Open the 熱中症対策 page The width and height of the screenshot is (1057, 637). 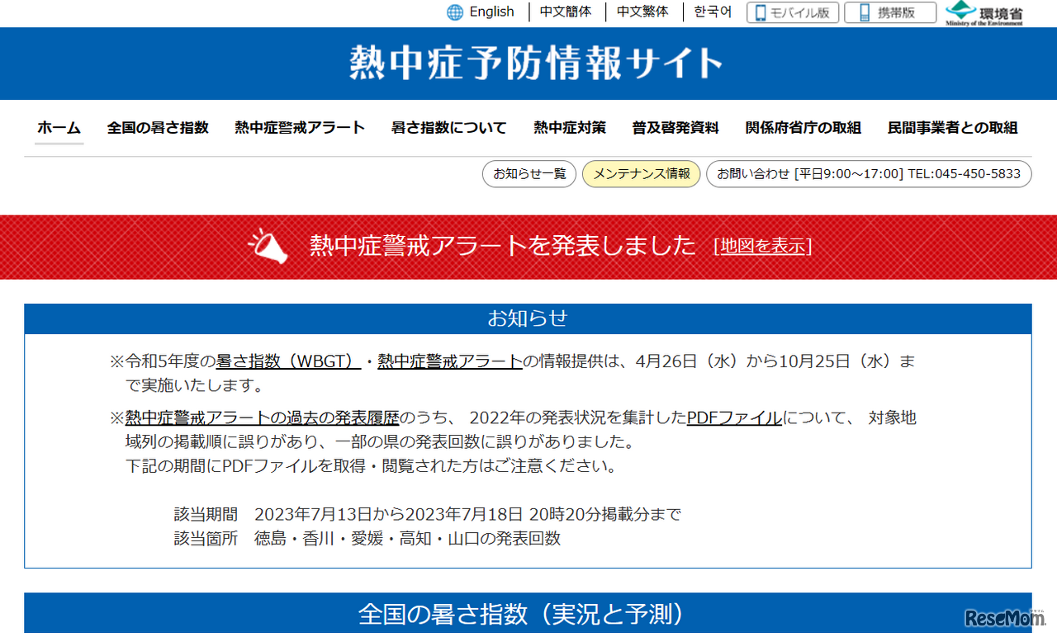569,128
